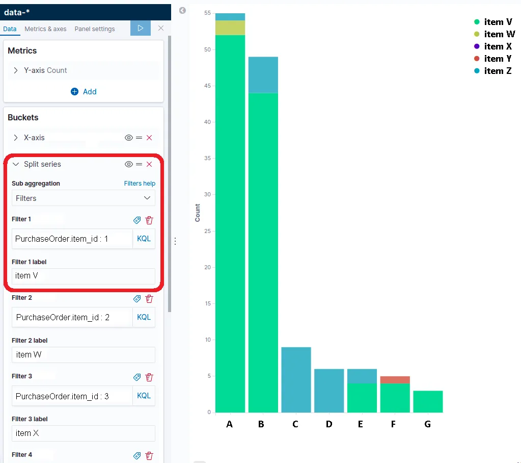Switch to Metrics & axes tab
The image size is (521, 463).
click(x=45, y=29)
